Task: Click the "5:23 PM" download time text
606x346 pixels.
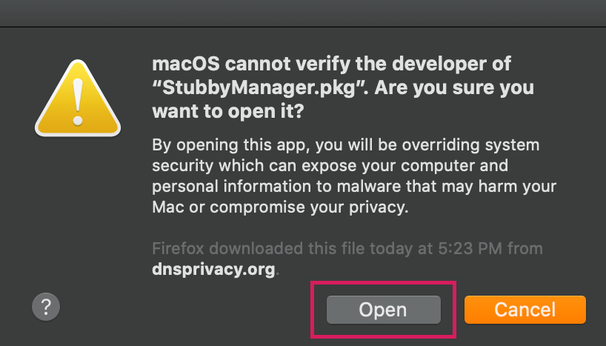Action: [x=470, y=249]
